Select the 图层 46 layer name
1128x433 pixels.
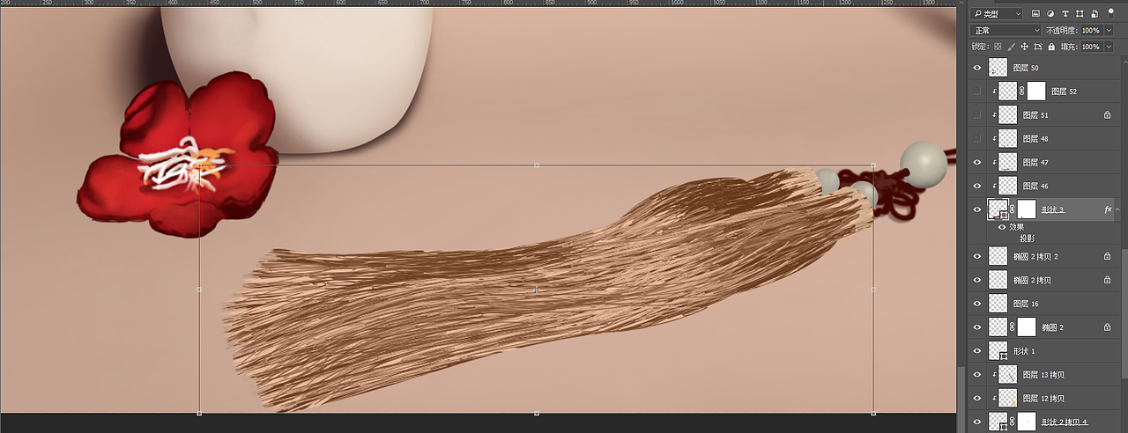point(1035,187)
